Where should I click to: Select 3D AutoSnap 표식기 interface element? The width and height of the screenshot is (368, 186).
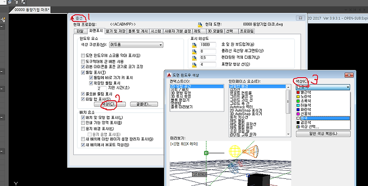[x=258, y=114]
